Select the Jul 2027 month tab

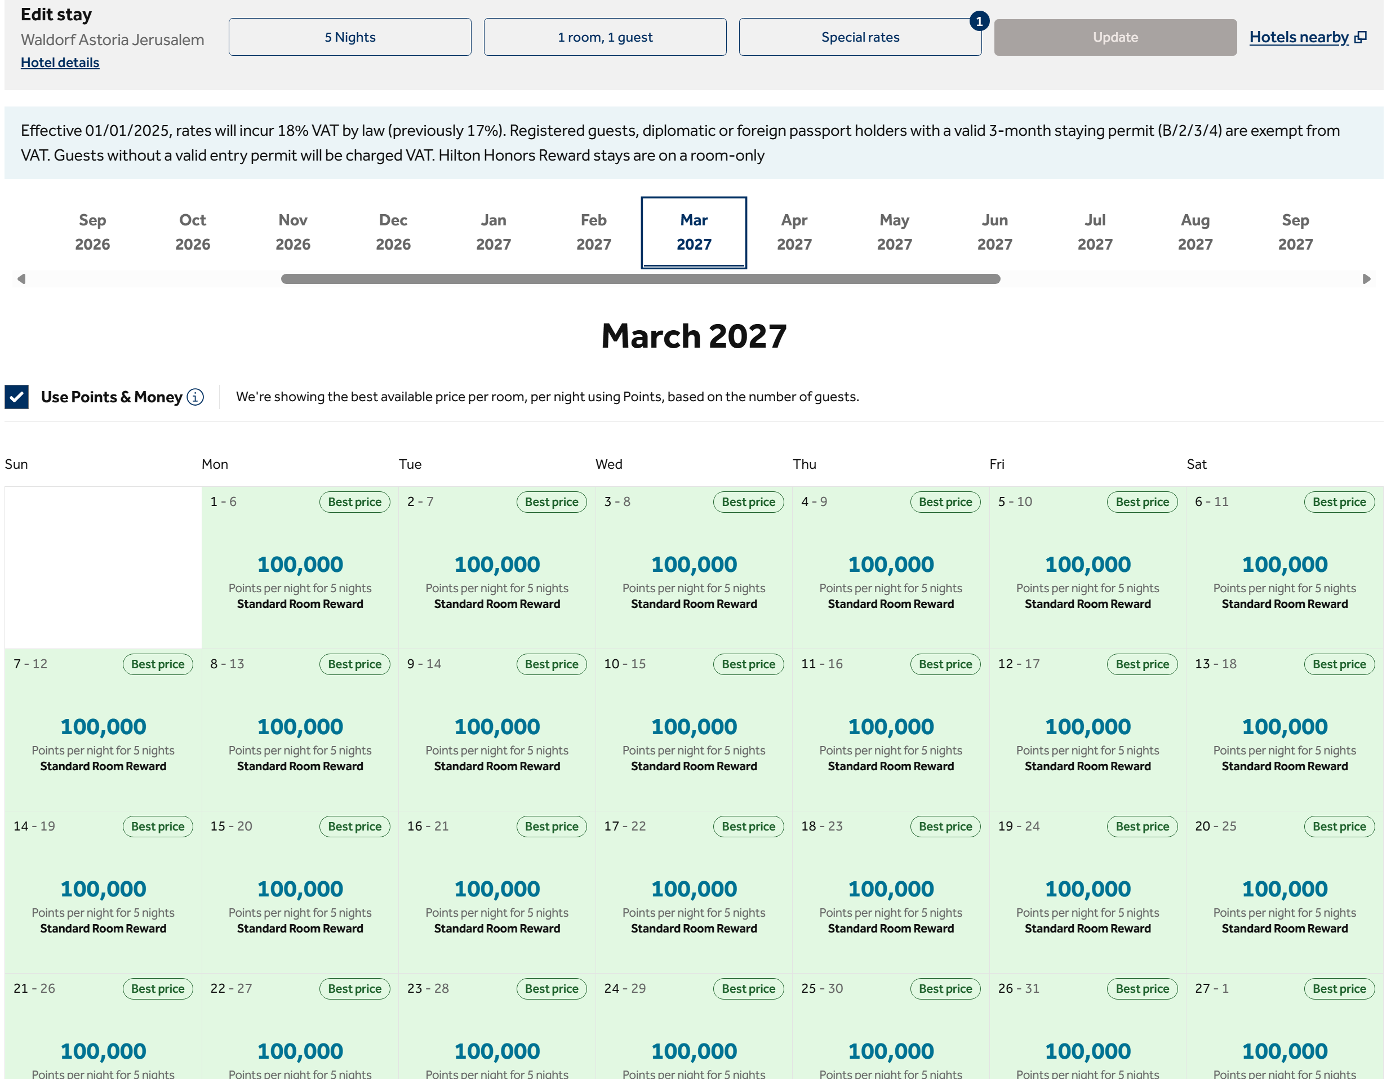(1094, 233)
